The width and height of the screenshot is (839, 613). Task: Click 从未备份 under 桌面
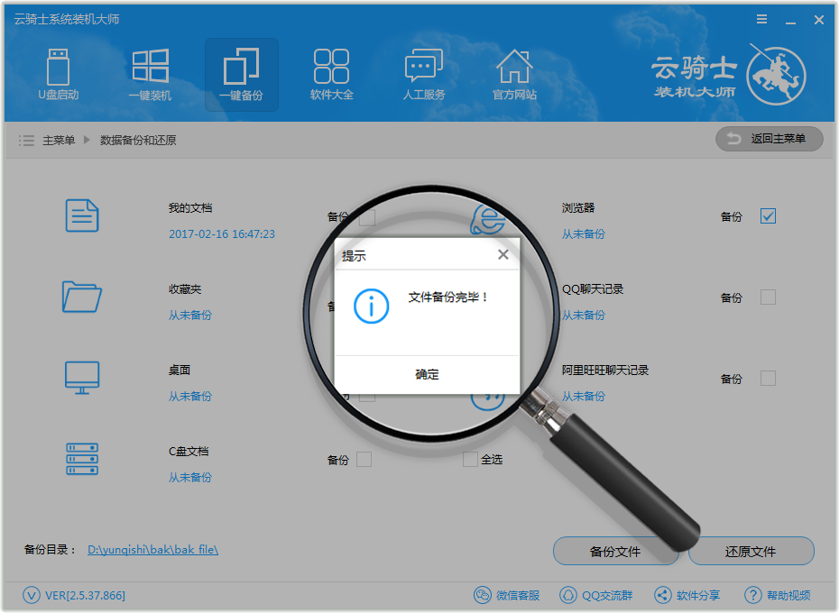pyautogui.click(x=190, y=397)
